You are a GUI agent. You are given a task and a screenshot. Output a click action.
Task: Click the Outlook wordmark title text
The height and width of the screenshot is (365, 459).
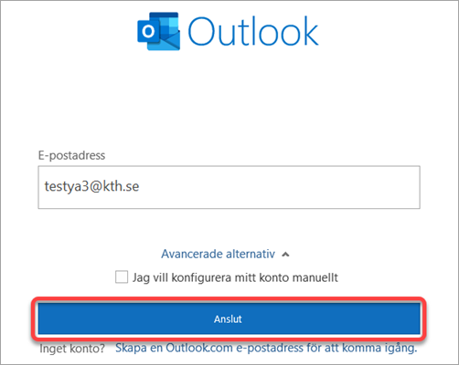coord(253,31)
